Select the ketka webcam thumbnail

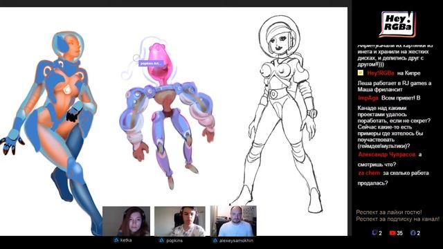click(126, 221)
